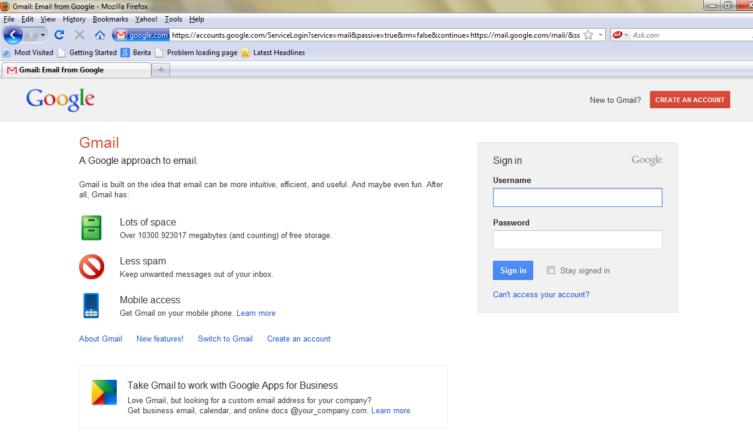This screenshot has width=753, height=439.
Task: Open the Bookmarks menu
Action: 110,19
